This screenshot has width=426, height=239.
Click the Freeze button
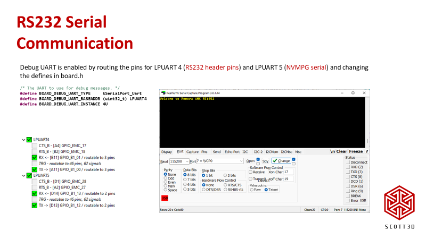pyautogui.click(x=356, y=151)
